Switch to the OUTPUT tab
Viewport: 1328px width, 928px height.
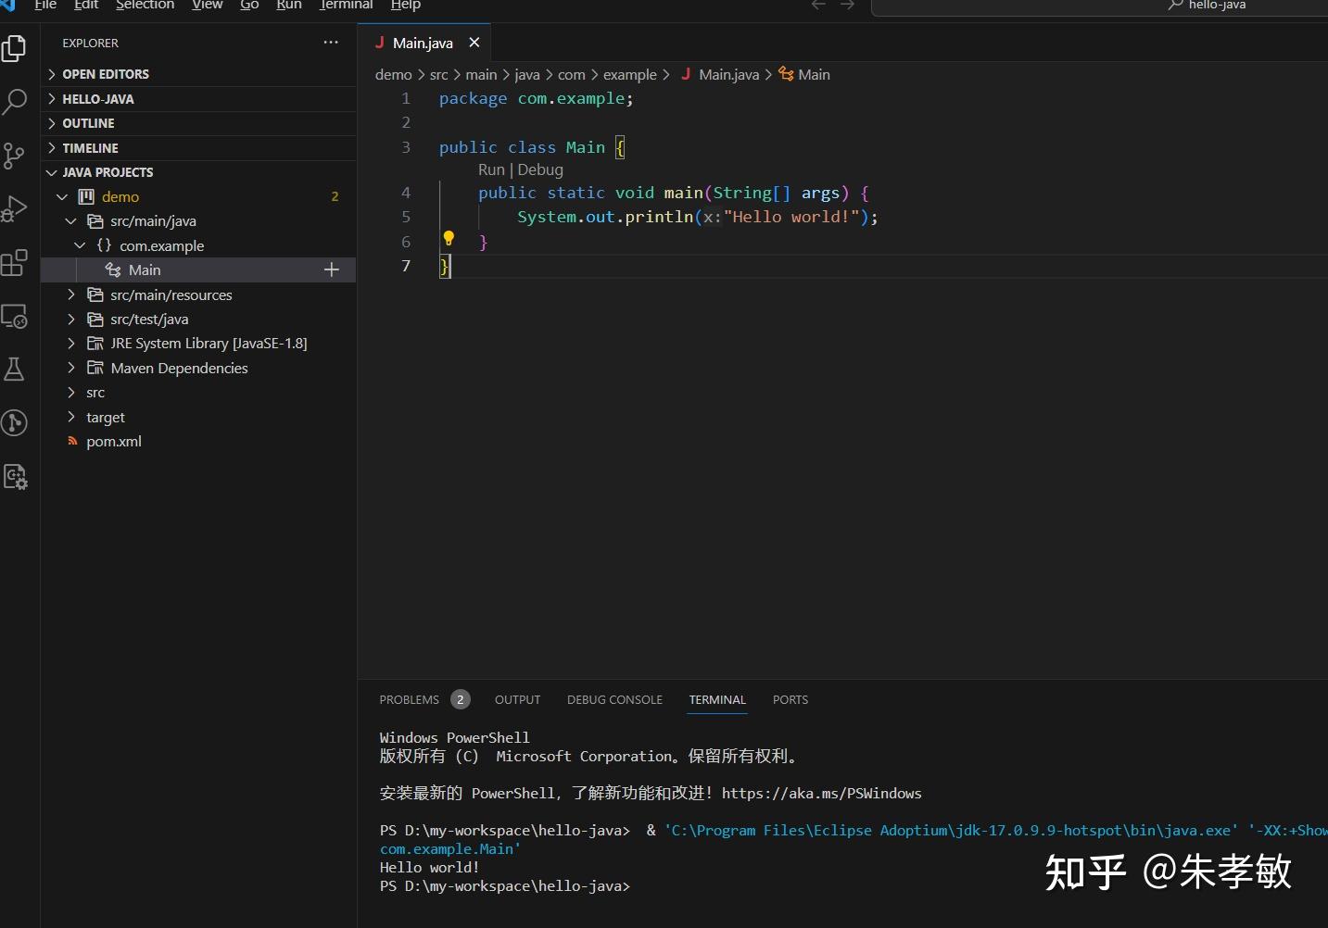click(x=517, y=699)
